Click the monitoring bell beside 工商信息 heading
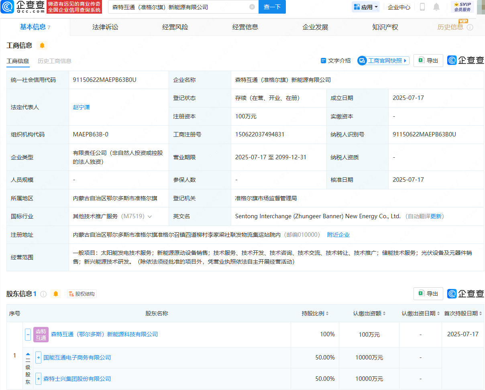This screenshot has height=390, width=485. [x=42, y=45]
